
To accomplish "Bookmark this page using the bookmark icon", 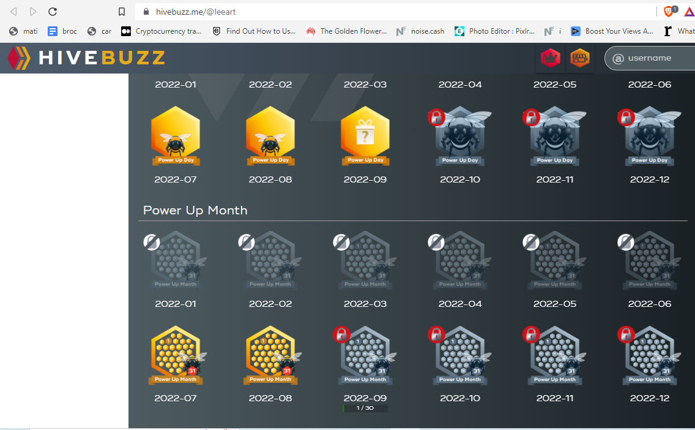I will [122, 12].
